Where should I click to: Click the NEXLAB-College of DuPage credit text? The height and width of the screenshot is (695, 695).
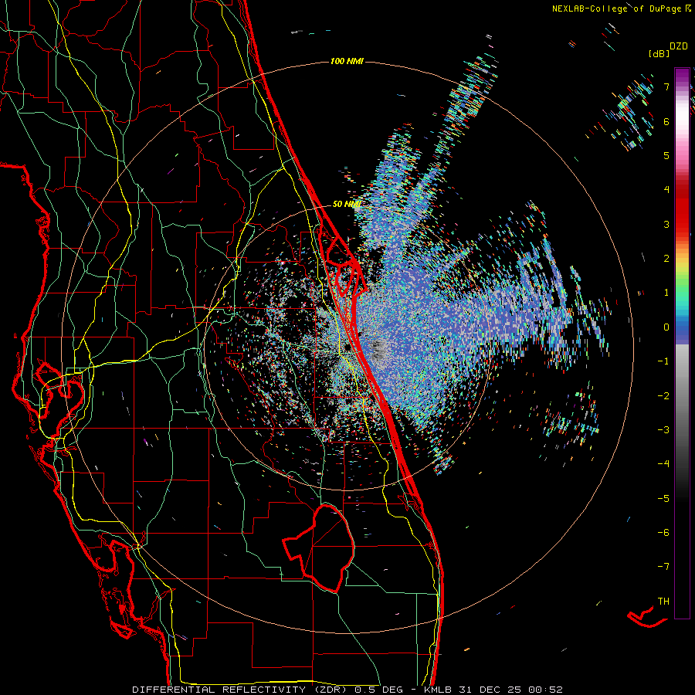click(x=616, y=8)
